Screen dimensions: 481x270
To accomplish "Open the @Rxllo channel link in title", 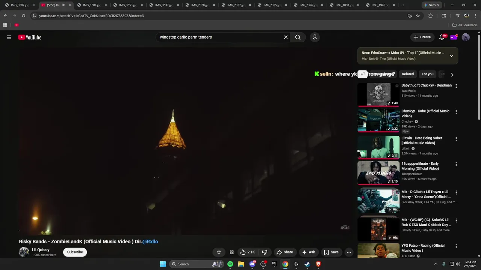I will [x=150, y=241].
